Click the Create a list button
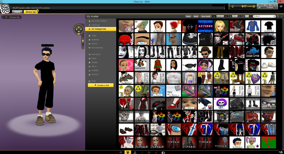 pyautogui.click(x=101, y=85)
